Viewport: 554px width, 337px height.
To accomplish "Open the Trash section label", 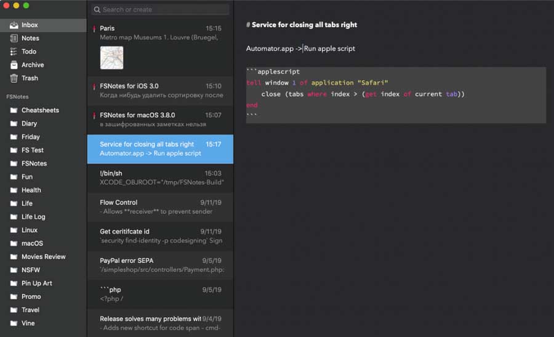I will [30, 78].
